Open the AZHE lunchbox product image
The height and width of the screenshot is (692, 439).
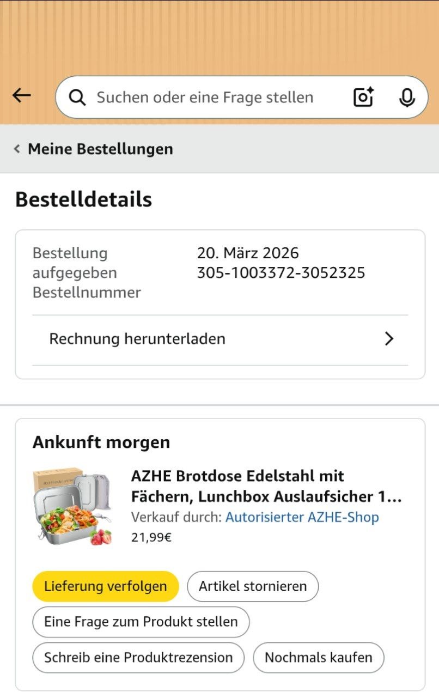coord(73,506)
